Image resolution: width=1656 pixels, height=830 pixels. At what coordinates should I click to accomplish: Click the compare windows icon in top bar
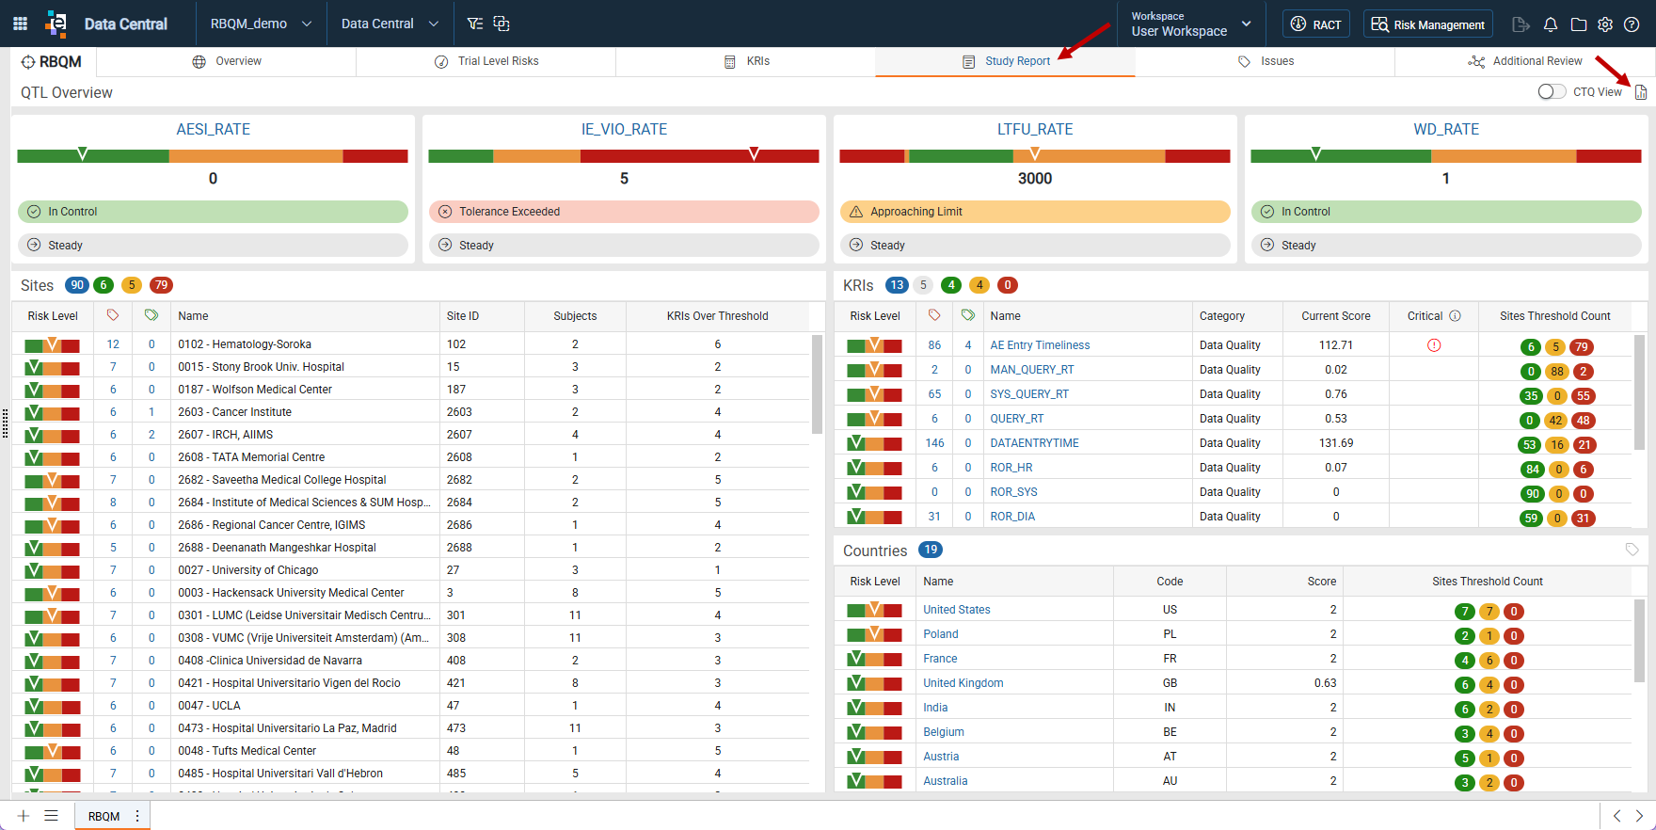point(502,24)
